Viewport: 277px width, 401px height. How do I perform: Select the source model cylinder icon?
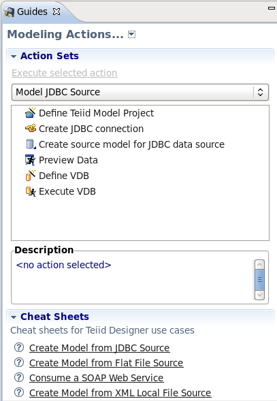point(31,144)
